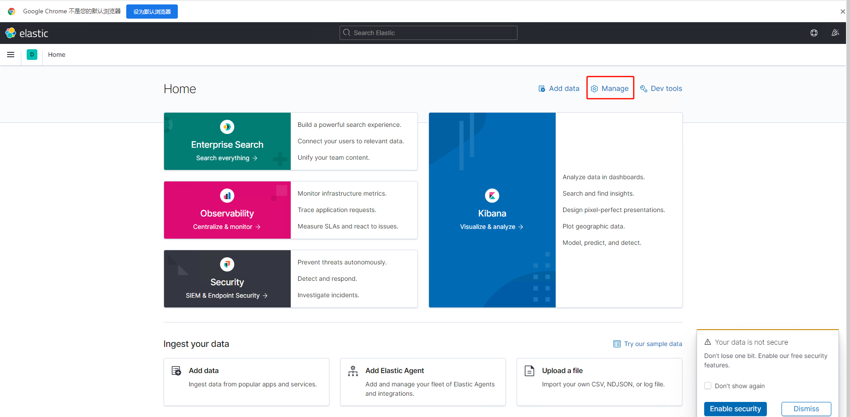The width and height of the screenshot is (850, 417).
Task: Open Centralize & monitor link
Action: [227, 227]
